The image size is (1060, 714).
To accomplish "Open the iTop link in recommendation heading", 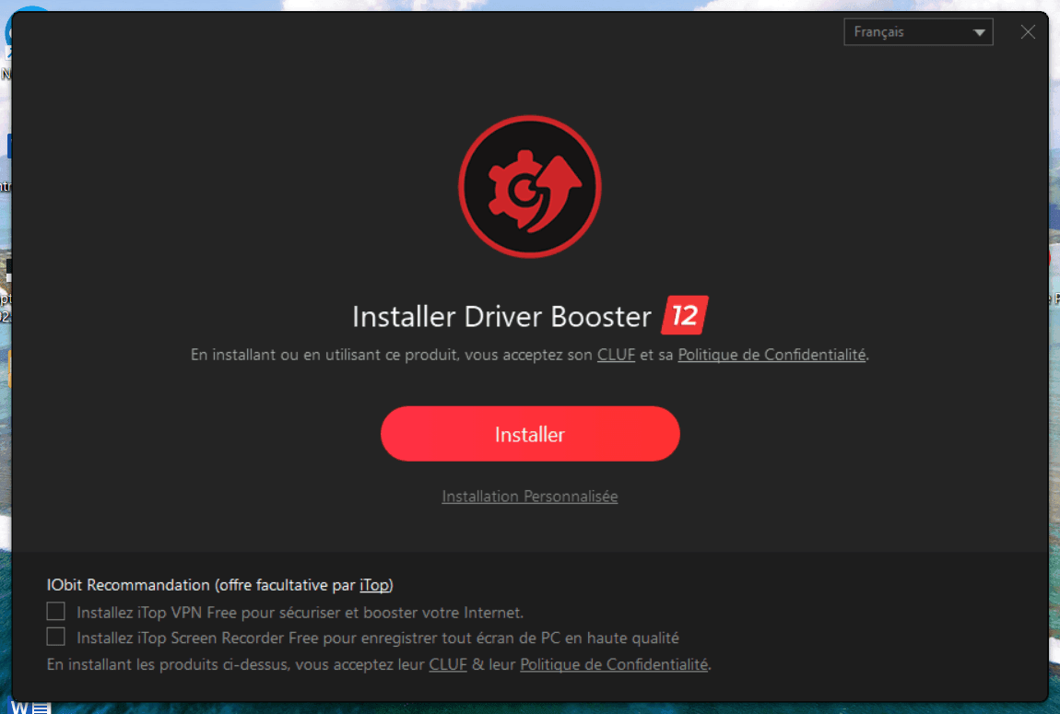I will [374, 585].
